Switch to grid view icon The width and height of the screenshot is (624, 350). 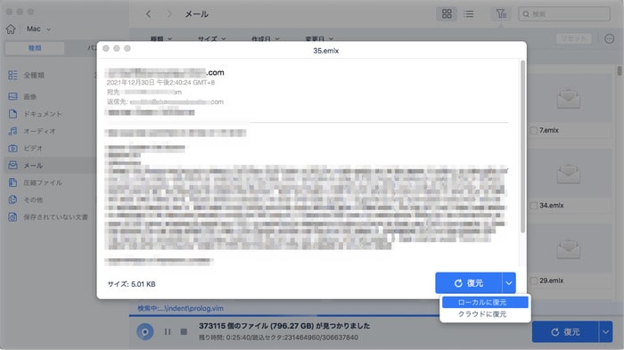tap(447, 14)
